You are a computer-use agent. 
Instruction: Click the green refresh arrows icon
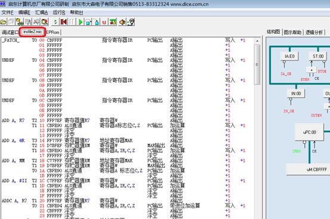[x=55, y=22]
